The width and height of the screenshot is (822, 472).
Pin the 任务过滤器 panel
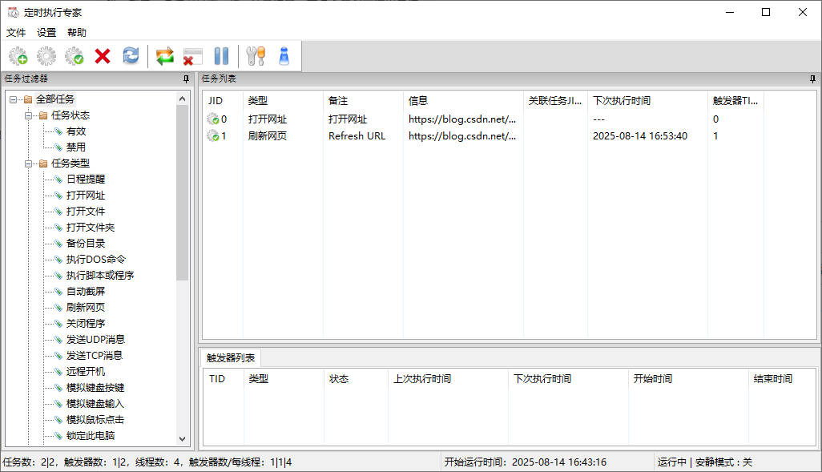coord(186,79)
